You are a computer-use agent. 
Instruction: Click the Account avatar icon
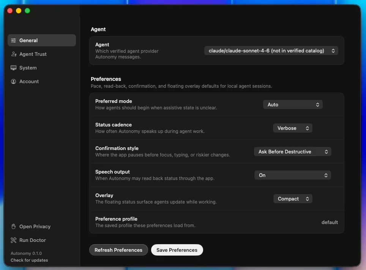(14, 82)
